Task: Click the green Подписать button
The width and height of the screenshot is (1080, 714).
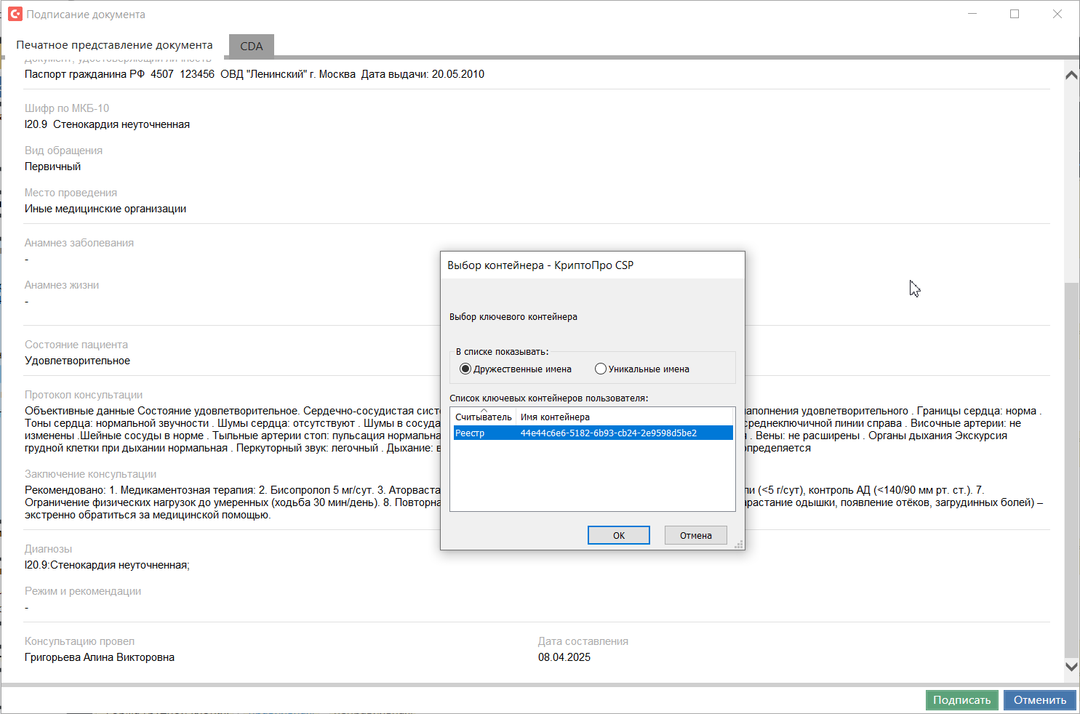Action: [x=961, y=700]
